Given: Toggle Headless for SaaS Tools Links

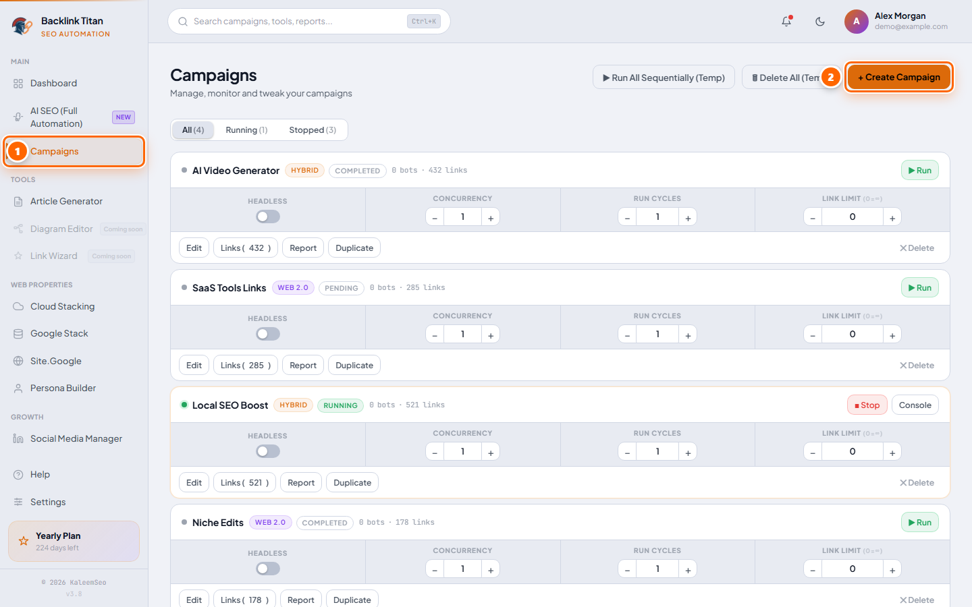Looking at the screenshot, I should click(268, 334).
